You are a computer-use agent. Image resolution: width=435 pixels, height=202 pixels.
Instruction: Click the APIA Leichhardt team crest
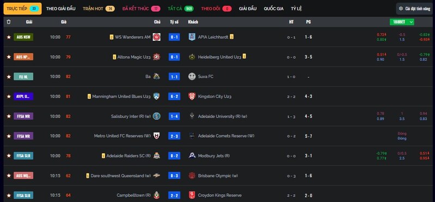coord(192,37)
